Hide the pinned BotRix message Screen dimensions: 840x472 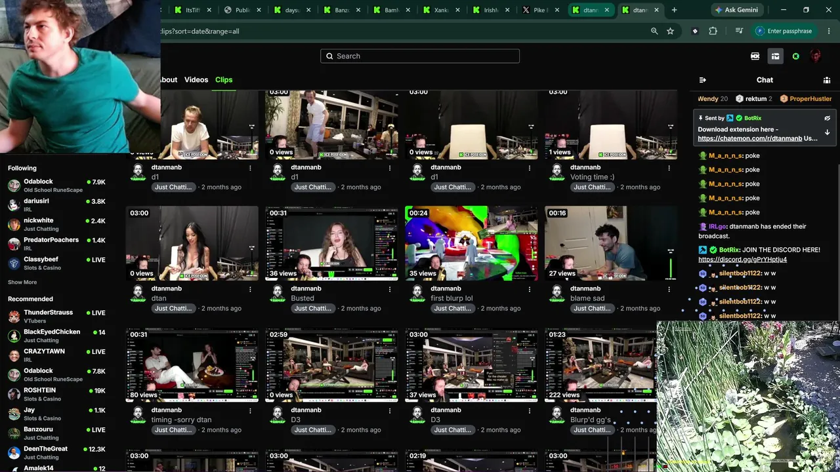tap(827, 118)
